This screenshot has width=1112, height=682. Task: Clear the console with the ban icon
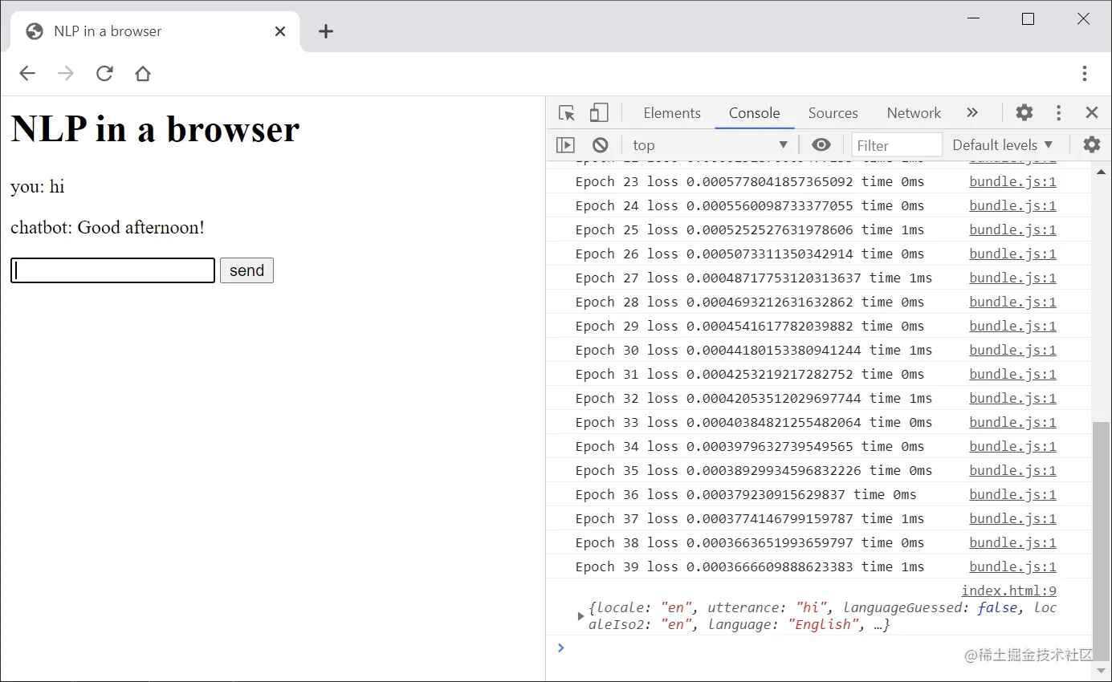tap(601, 145)
